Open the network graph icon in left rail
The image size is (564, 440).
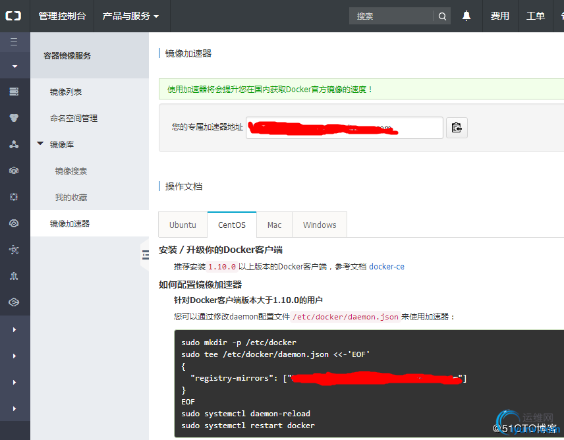point(14,250)
